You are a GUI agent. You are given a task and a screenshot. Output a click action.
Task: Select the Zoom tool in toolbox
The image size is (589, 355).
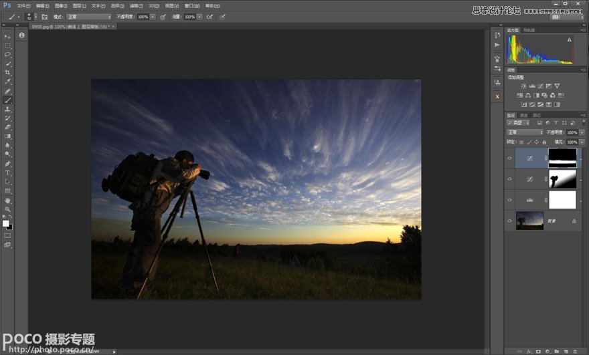(x=8, y=209)
